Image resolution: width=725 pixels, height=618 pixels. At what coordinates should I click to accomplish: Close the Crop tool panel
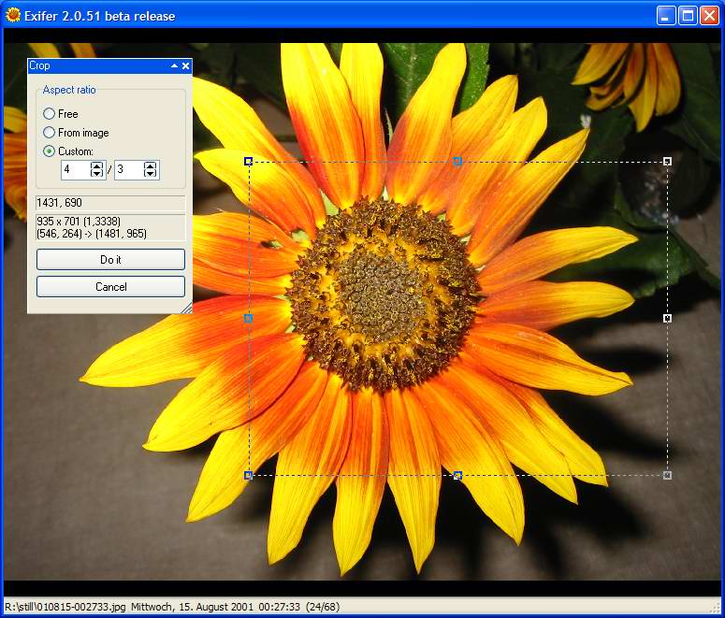pos(185,66)
